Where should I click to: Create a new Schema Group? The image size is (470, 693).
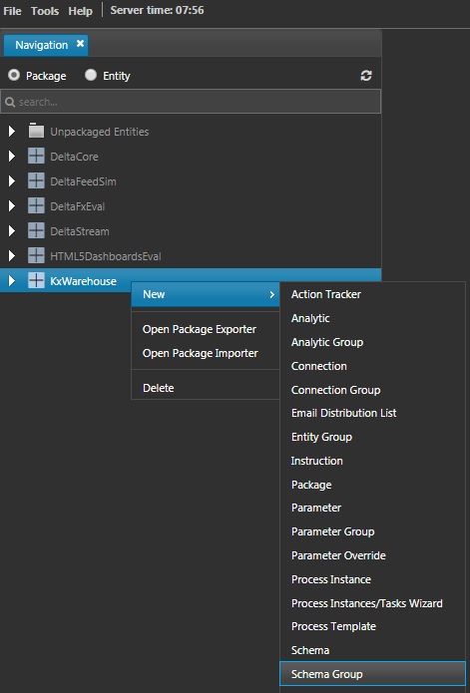373,674
